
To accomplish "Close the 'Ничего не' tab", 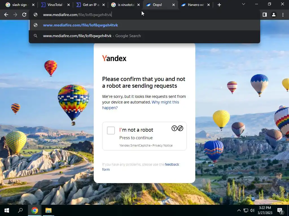I will click(x=209, y=5).
